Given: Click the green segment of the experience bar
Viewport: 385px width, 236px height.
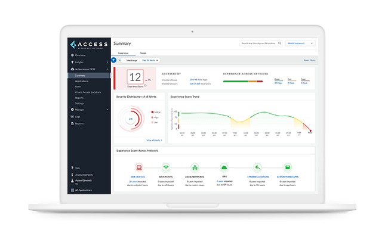Looking at the screenshot, I should click(236, 82).
